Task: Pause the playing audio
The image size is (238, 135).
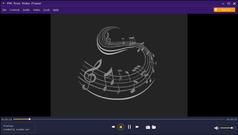Action: (129, 127)
